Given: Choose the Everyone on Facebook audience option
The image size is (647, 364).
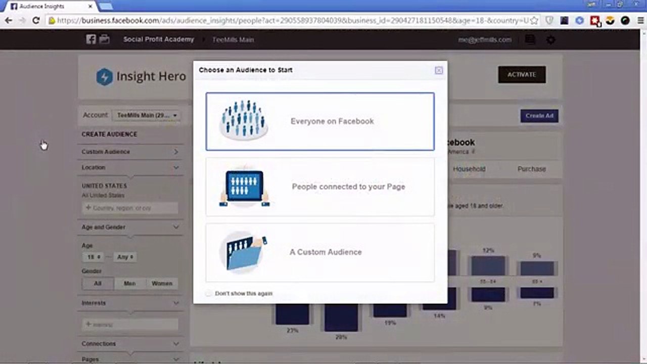Looking at the screenshot, I should click(x=320, y=121).
